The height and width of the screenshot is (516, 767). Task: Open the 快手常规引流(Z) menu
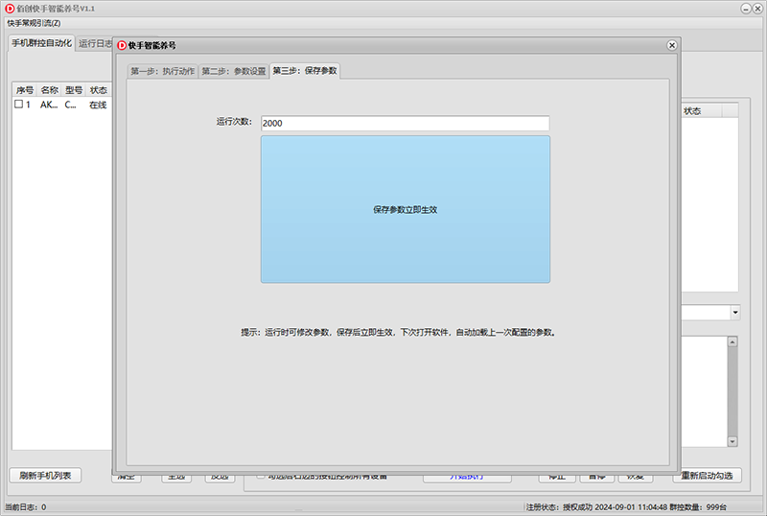coord(34,23)
